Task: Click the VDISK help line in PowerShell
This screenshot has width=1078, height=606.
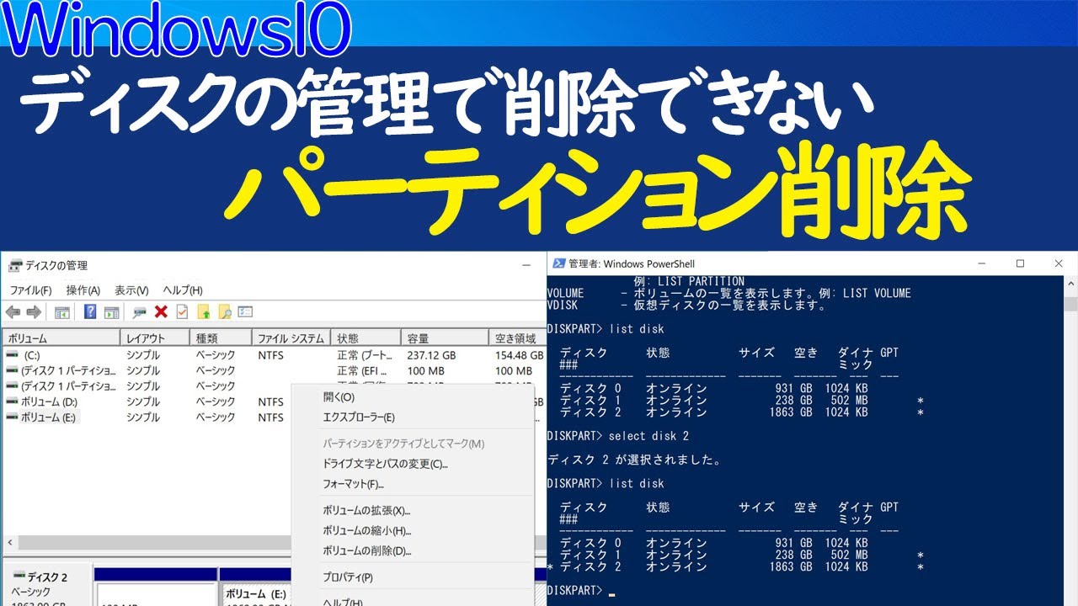Action: 687,306
